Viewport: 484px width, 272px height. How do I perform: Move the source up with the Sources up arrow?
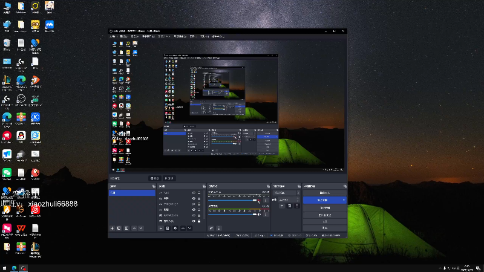(183, 228)
